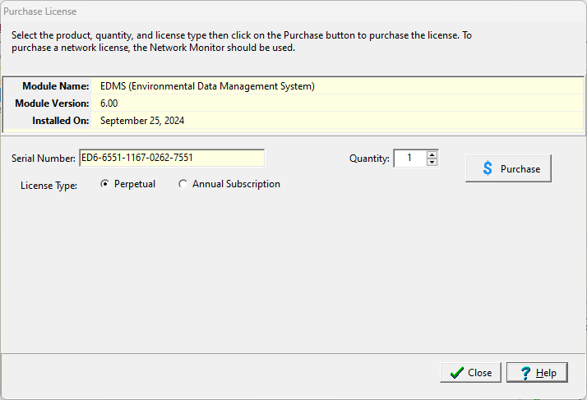The height and width of the screenshot is (400, 587).
Task: Open Help for this dialog
Action: (537, 373)
